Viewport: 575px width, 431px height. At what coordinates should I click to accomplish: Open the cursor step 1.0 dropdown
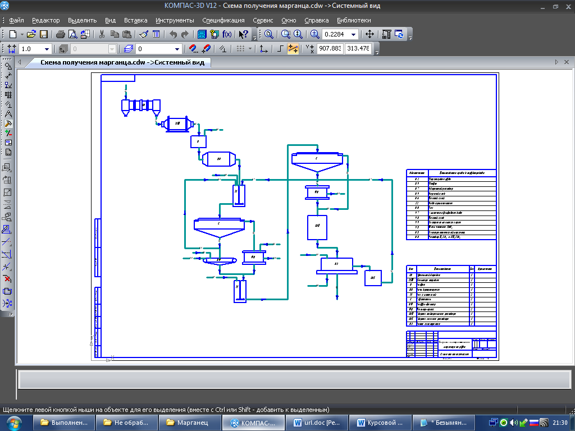(x=47, y=49)
